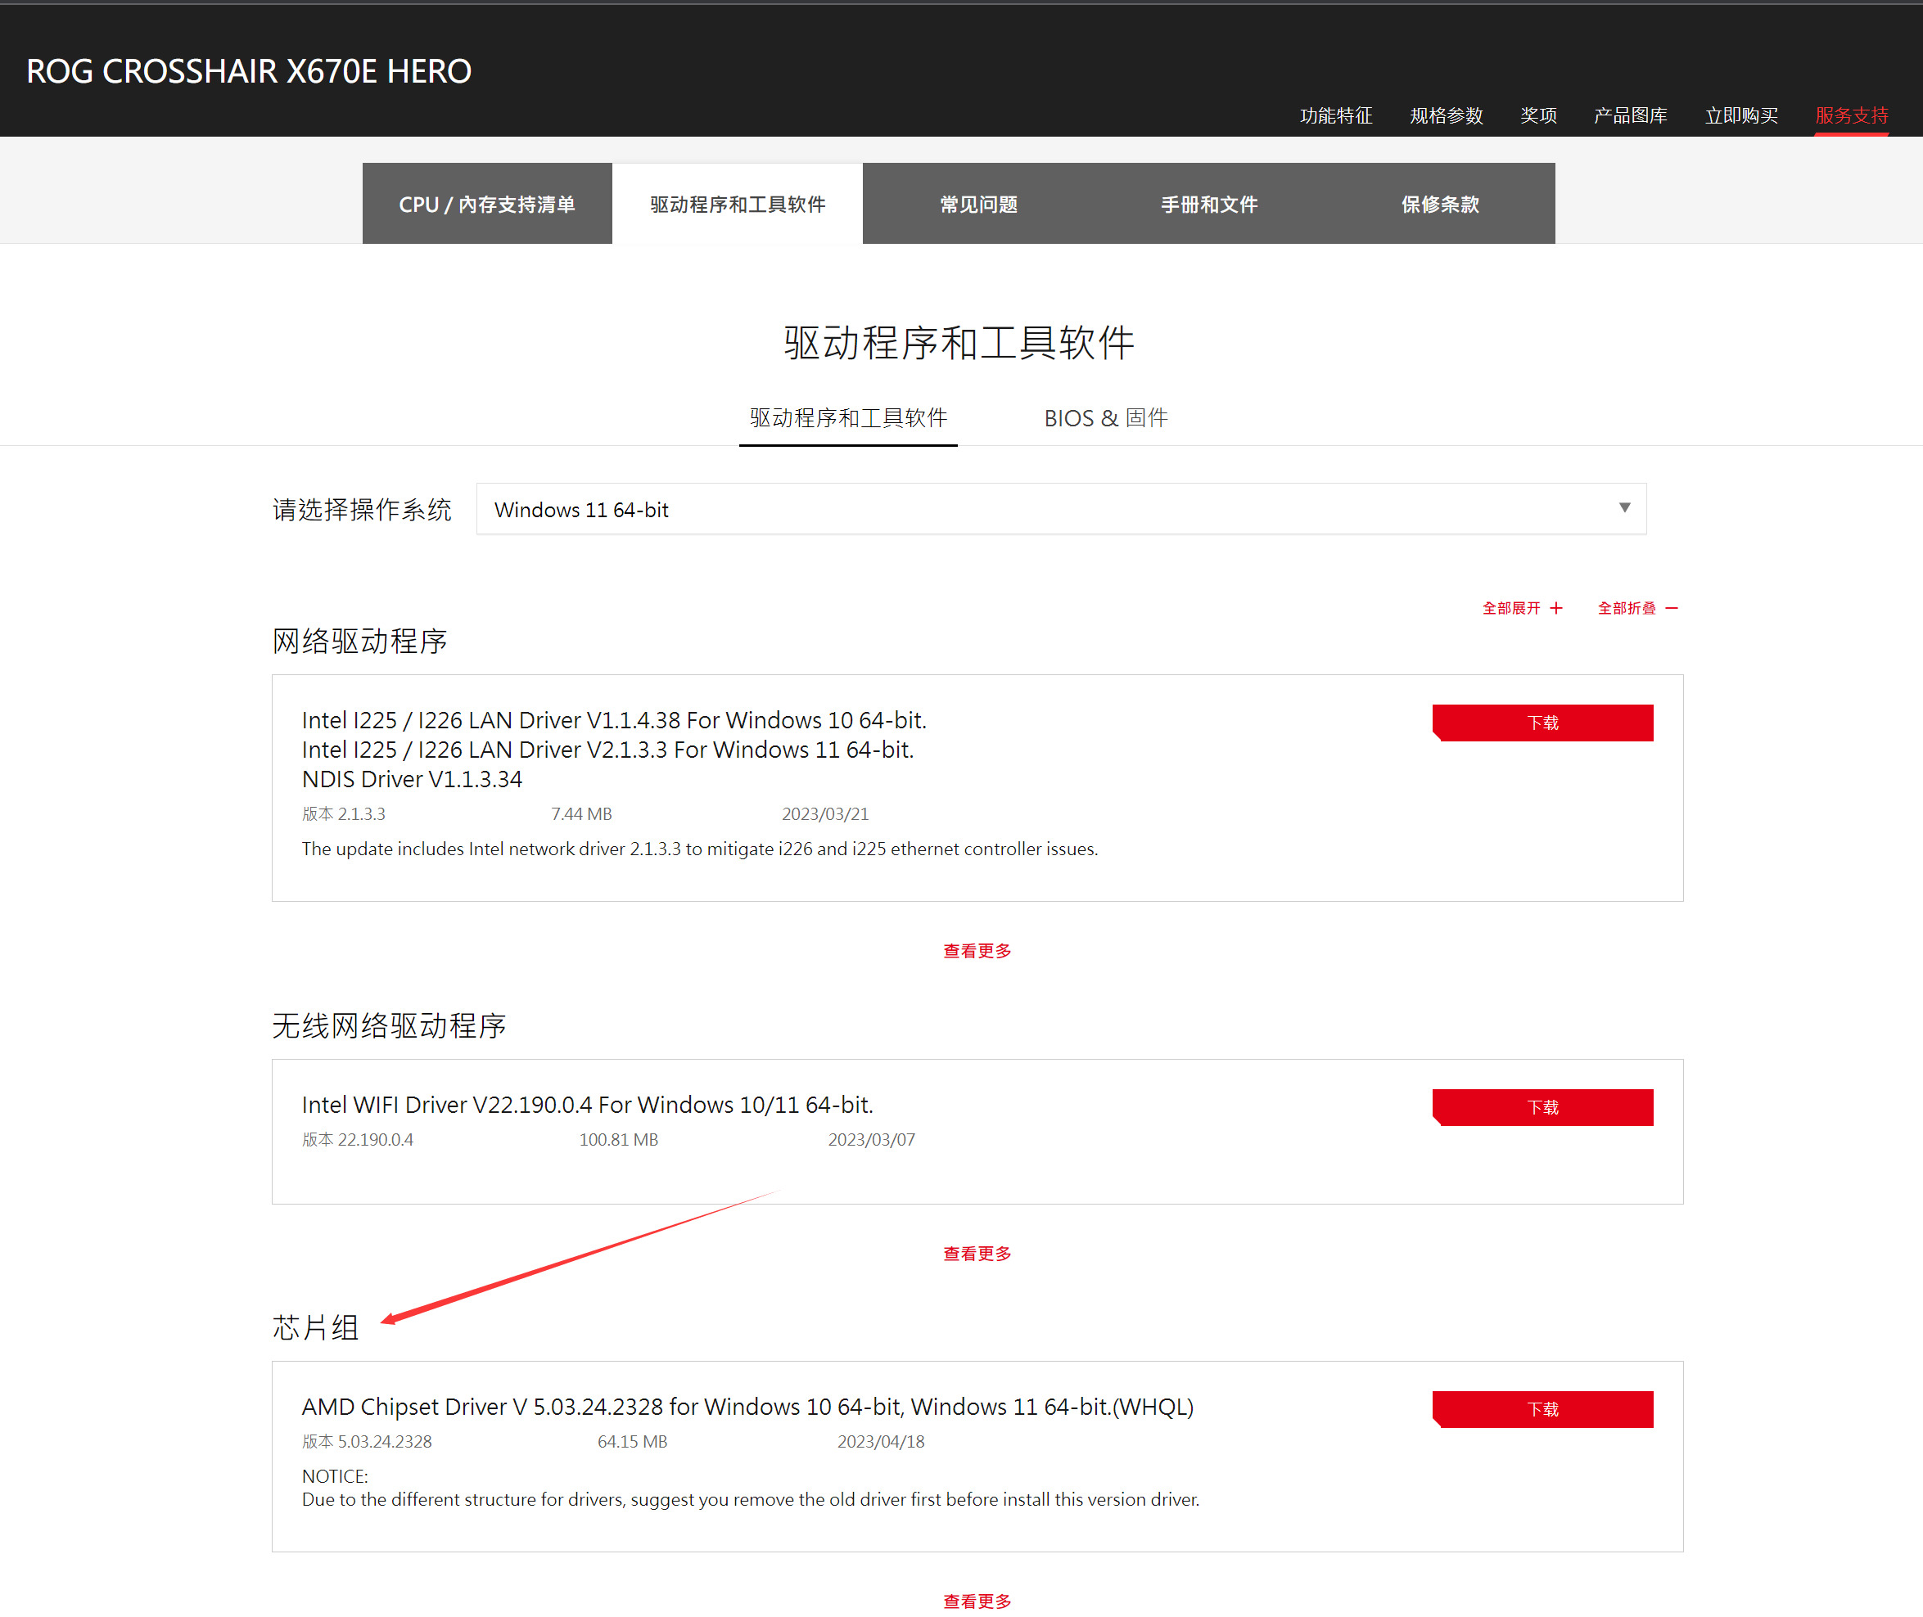Download the Intel I225 / I226 LAN driver
This screenshot has height=1617, width=1923.
[x=1542, y=723]
